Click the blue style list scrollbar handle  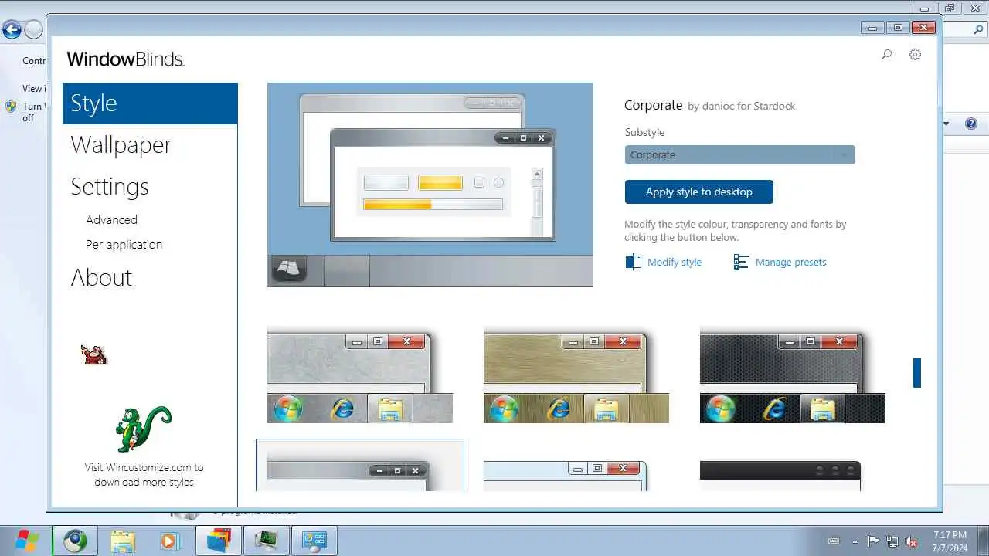click(917, 373)
